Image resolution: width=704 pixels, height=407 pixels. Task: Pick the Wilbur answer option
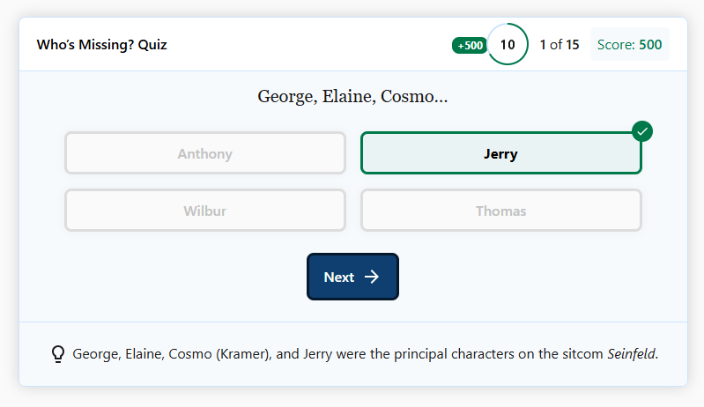click(x=204, y=211)
